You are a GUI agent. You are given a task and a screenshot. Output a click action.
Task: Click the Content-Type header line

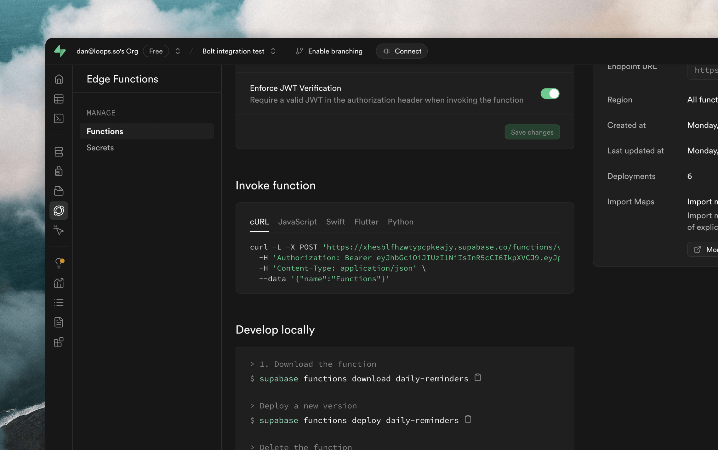point(342,268)
